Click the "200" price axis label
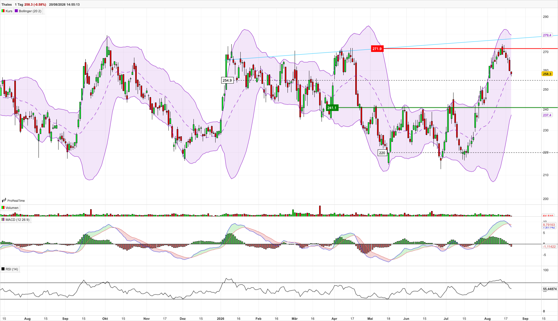Viewport: 558px width, 321px height. [546, 199]
